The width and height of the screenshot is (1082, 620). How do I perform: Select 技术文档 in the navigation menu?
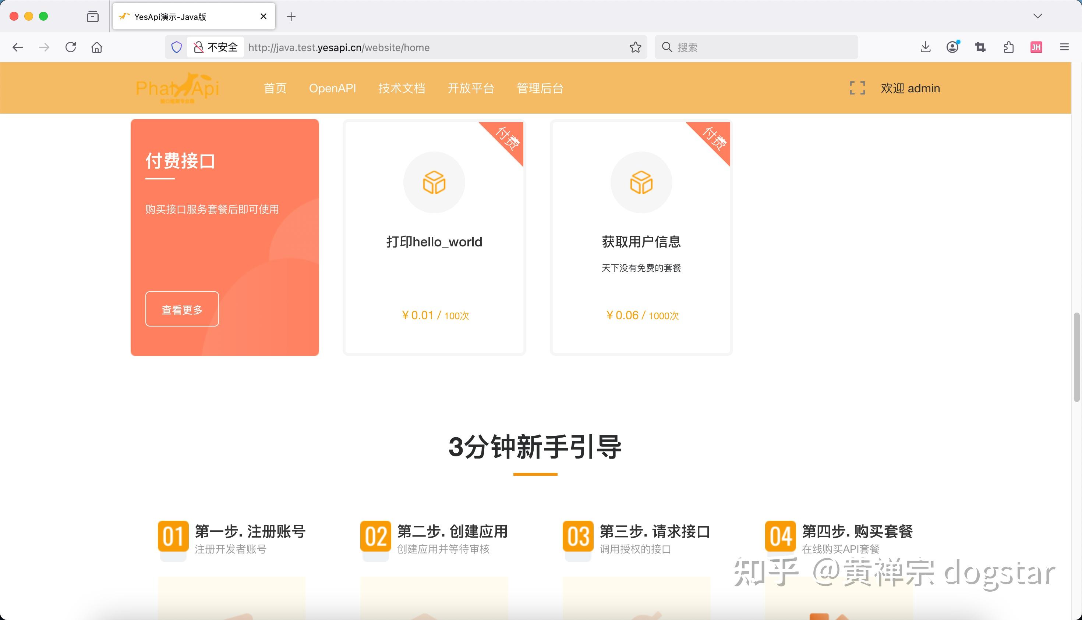[x=402, y=88]
